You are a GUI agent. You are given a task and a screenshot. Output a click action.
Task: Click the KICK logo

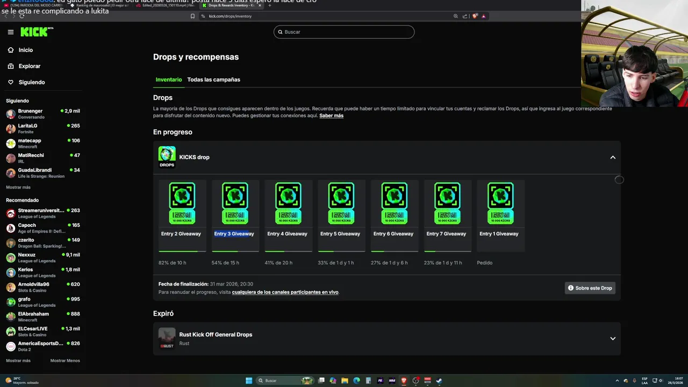pyautogui.click(x=37, y=32)
